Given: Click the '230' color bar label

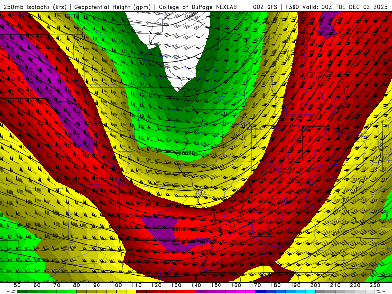Looking at the screenshot, I should [375, 285].
